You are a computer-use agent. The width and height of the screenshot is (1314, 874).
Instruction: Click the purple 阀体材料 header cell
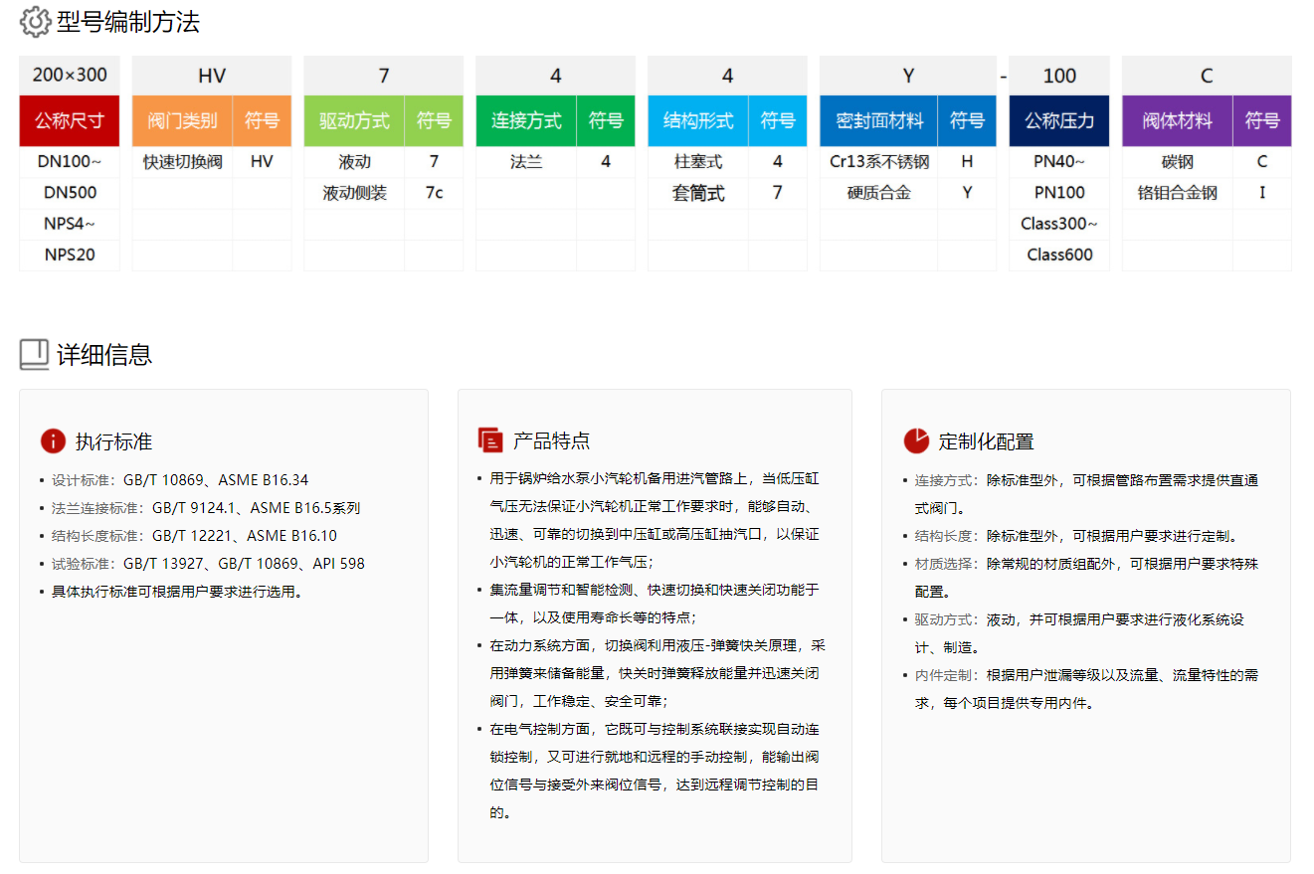click(x=1177, y=121)
